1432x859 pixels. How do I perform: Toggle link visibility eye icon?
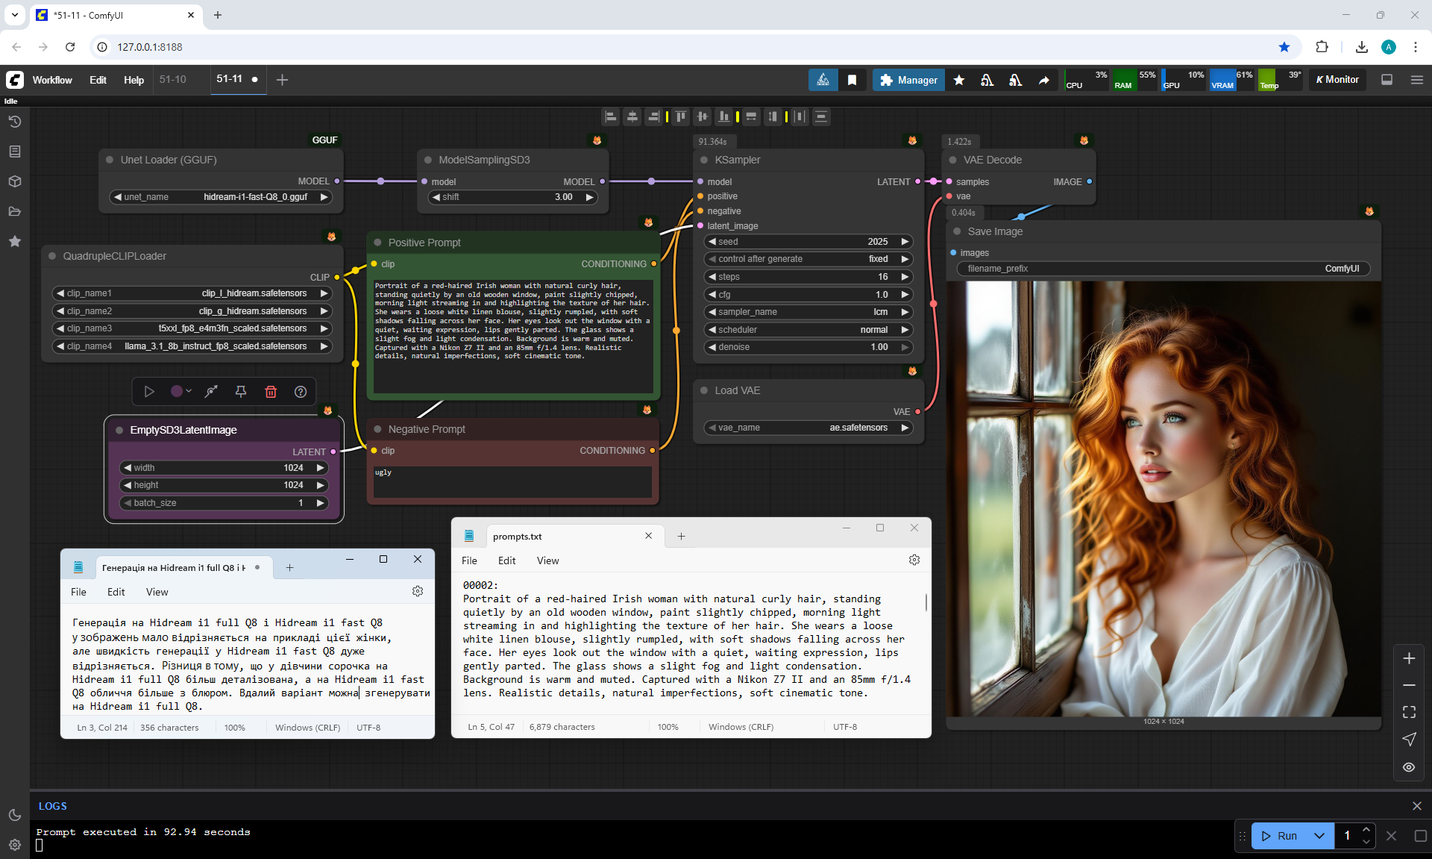coord(1409,767)
